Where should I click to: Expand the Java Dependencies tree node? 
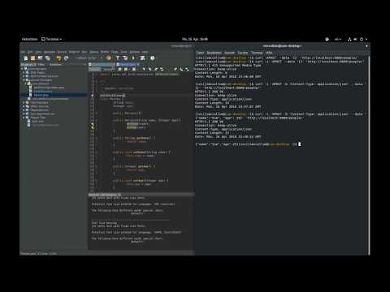click(x=24, y=114)
